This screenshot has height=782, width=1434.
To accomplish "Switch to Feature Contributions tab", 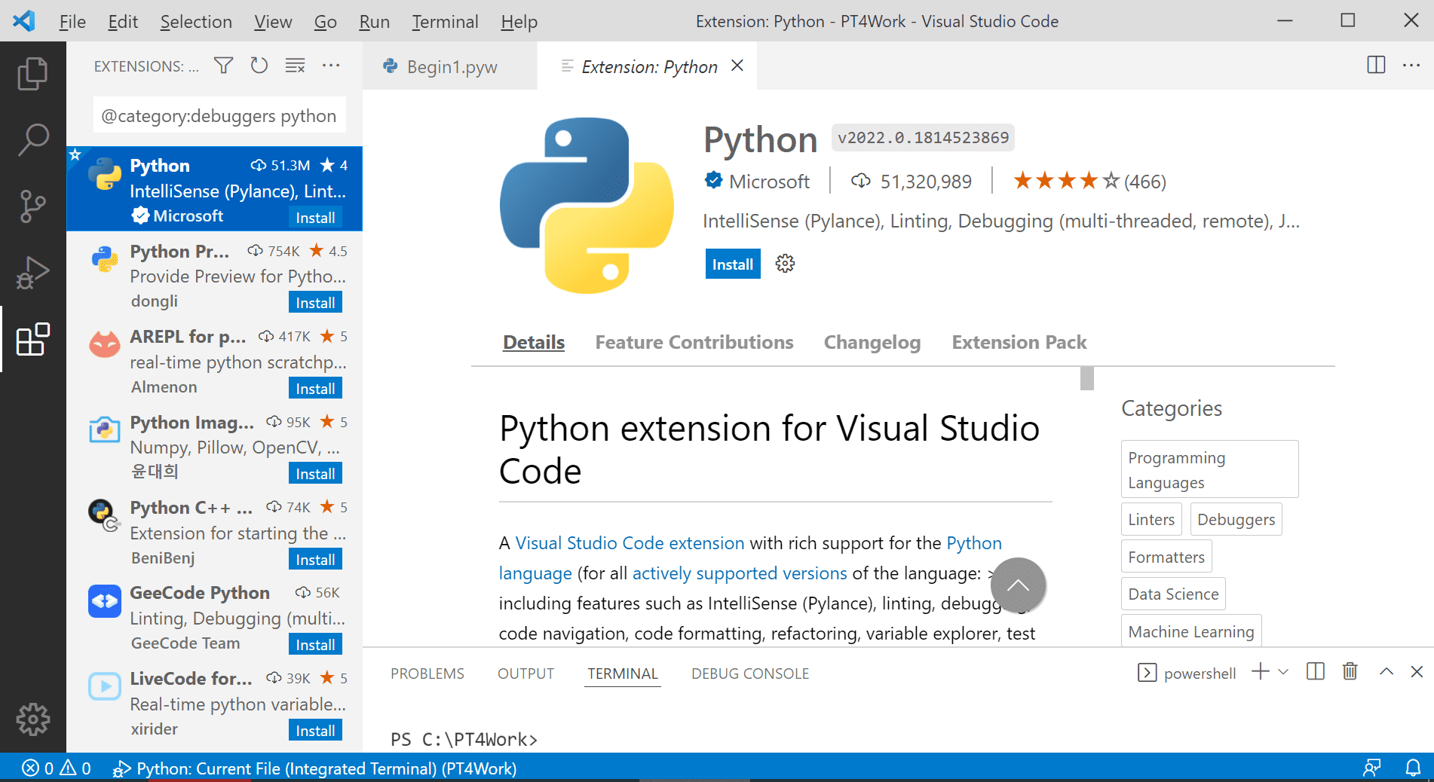I will [694, 342].
